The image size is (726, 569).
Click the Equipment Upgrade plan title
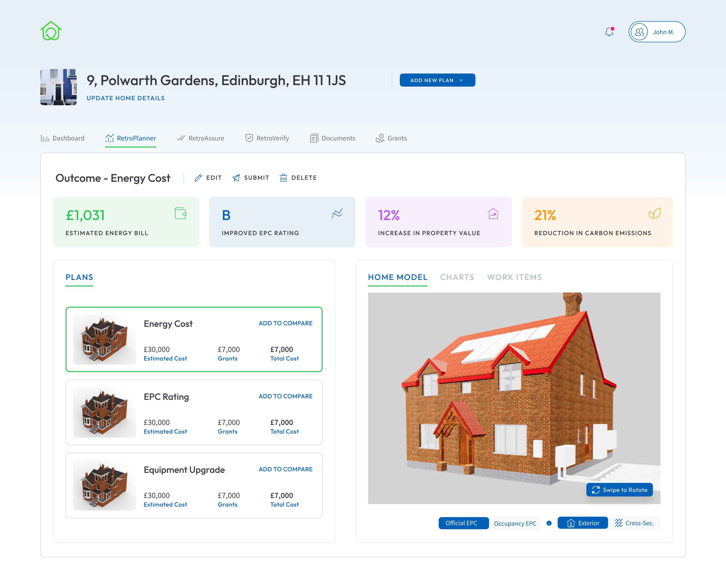pyautogui.click(x=184, y=470)
